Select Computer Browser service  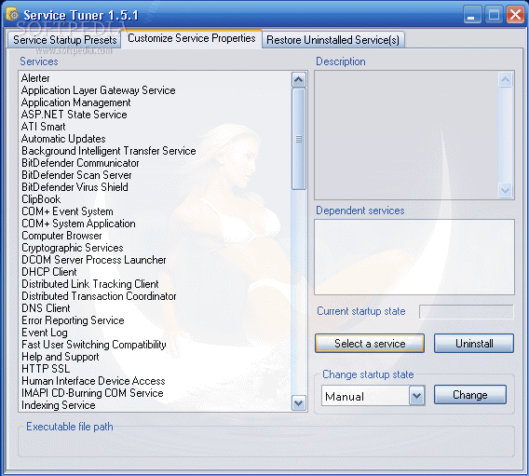[x=61, y=236]
